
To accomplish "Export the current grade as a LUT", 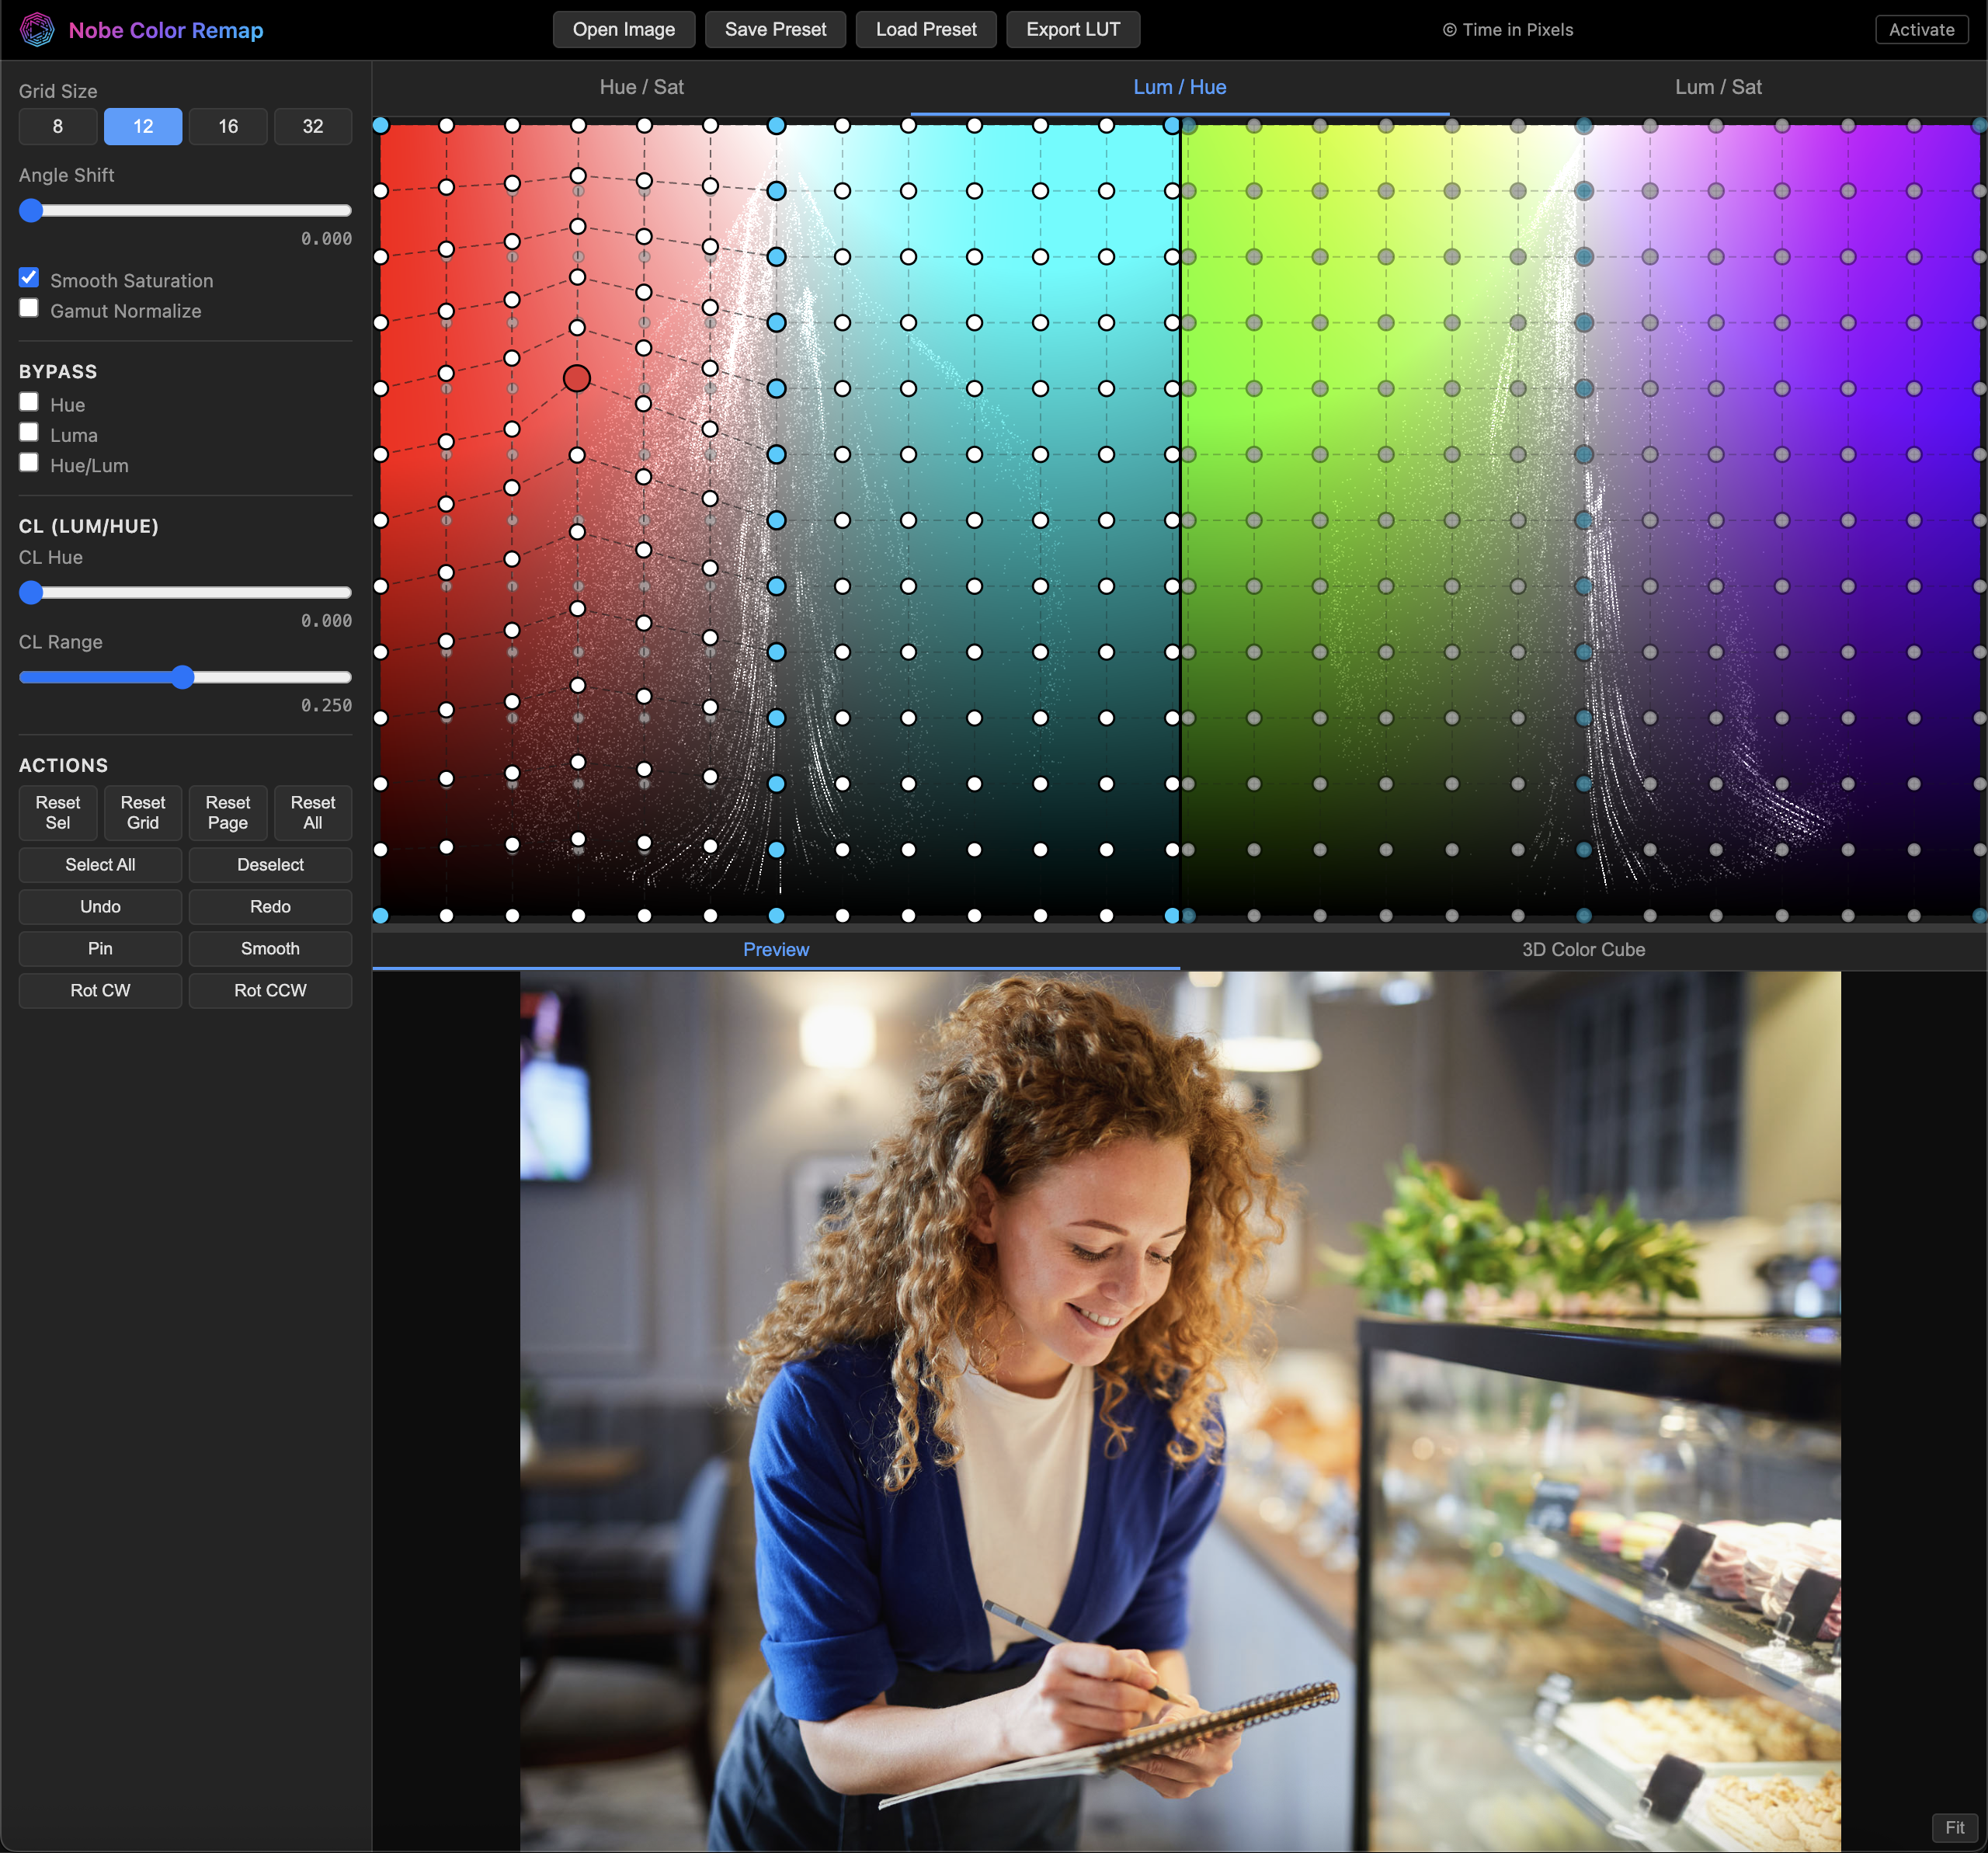I will point(1073,29).
